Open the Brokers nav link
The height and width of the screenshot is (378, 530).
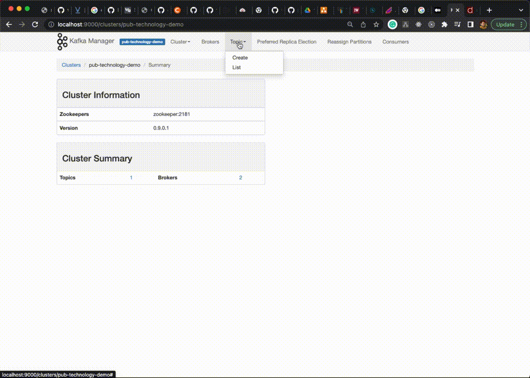pyautogui.click(x=210, y=42)
